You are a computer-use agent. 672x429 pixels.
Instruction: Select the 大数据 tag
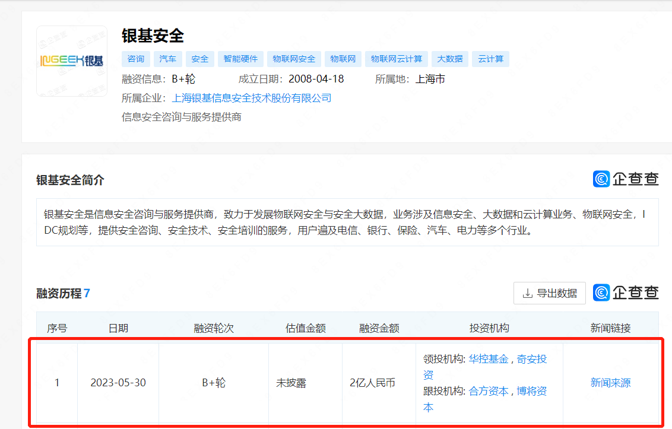(x=450, y=59)
